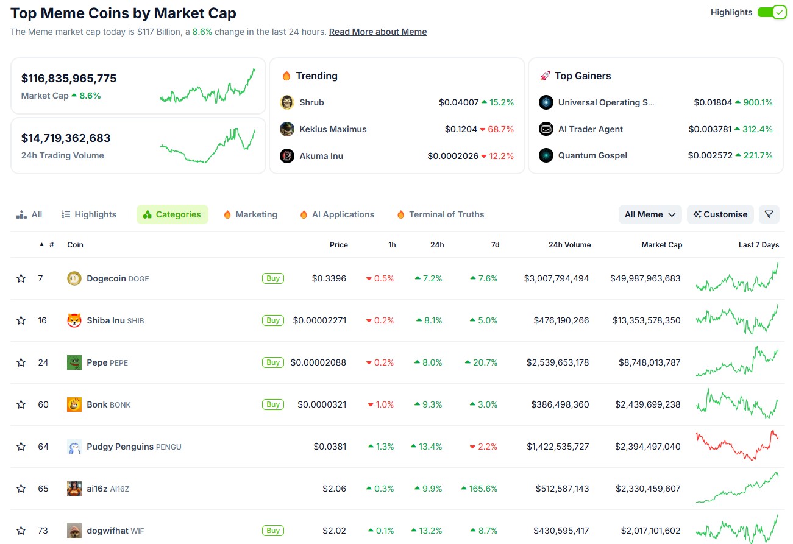Click Buy for Bonk
Screen dimensions: 793x544
273,404
